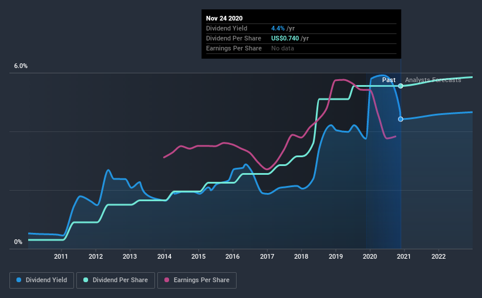Click the 2012 x-axis year label
482x298 pixels.
(96, 256)
